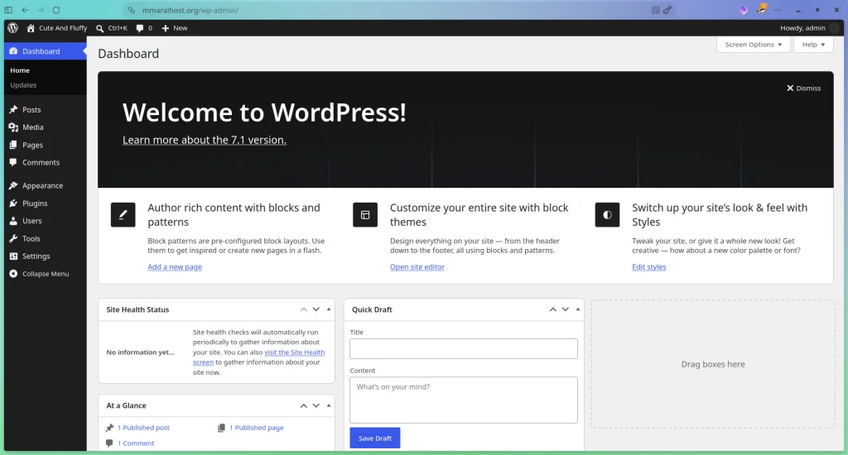
Task: Toggle Quick Draft panel collapse
Action: [577, 309]
